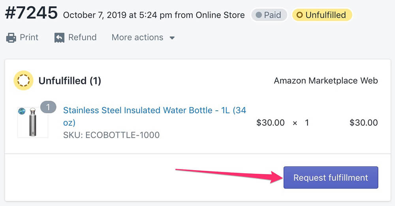Click the $30.00 line total amount
This screenshot has height=206, width=395.
pos(363,123)
